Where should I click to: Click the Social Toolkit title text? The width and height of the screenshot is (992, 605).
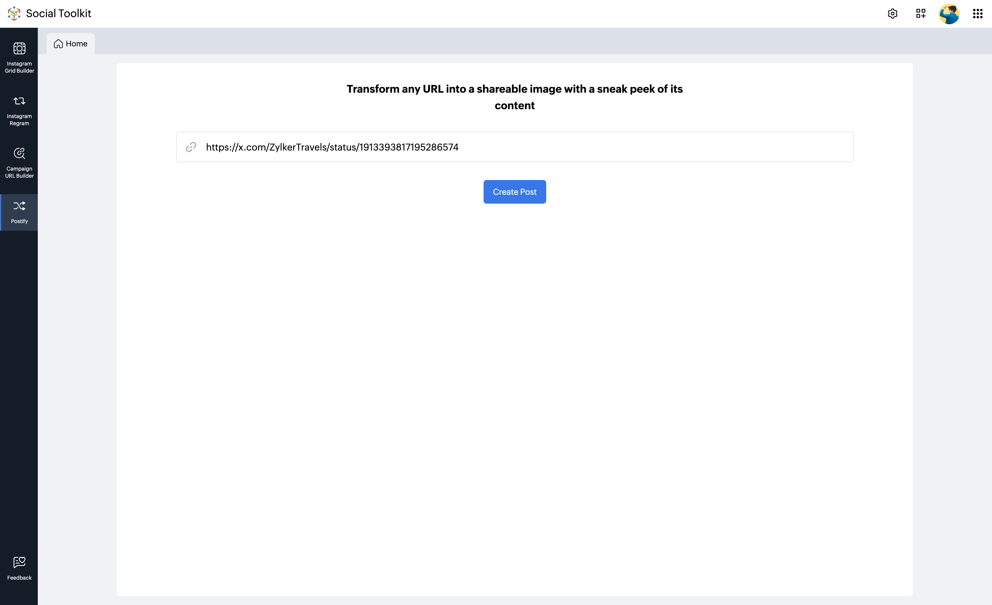[58, 14]
